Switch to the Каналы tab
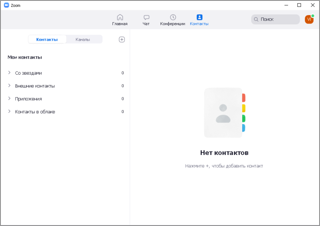The image size is (320, 226). coord(83,40)
